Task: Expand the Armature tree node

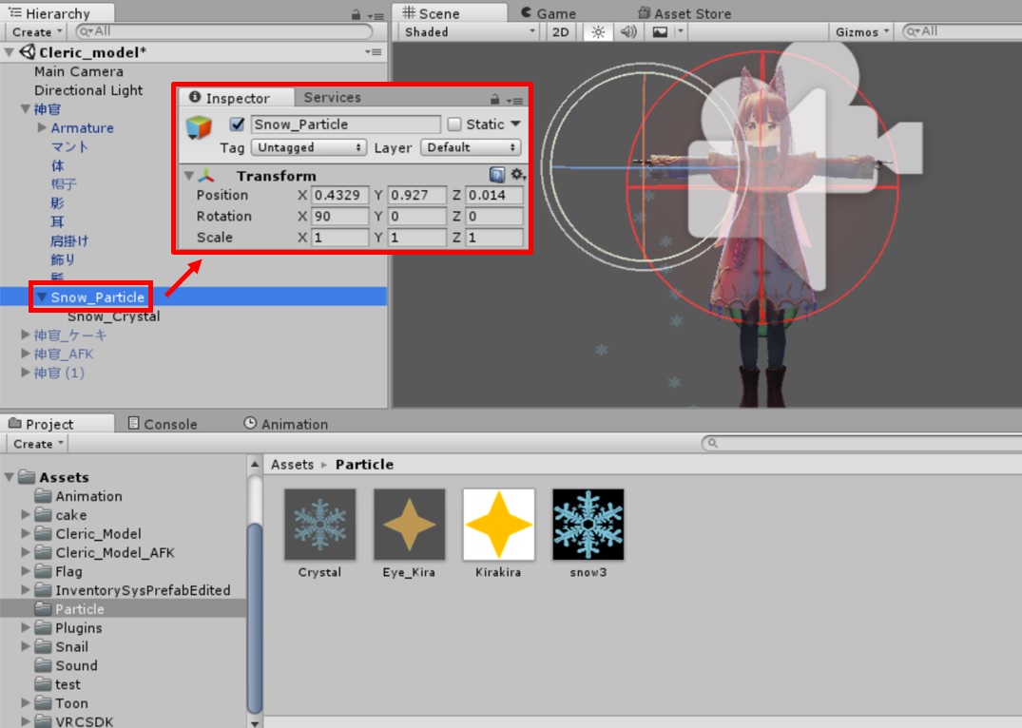Action: (x=42, y=128)
